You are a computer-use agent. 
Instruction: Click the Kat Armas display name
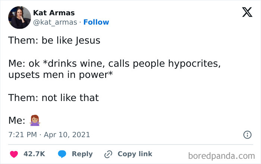coord(54,13)
